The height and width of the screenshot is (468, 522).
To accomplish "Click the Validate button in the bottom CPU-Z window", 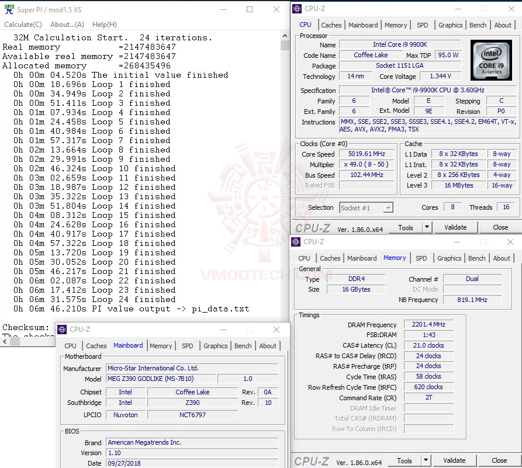I will (454, 460).
